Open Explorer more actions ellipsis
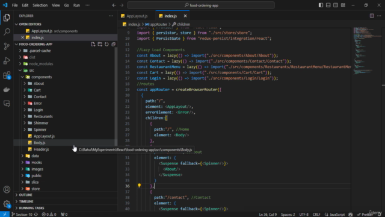Image resolution: width=385 pixels, height=217 pixels. 111,16
